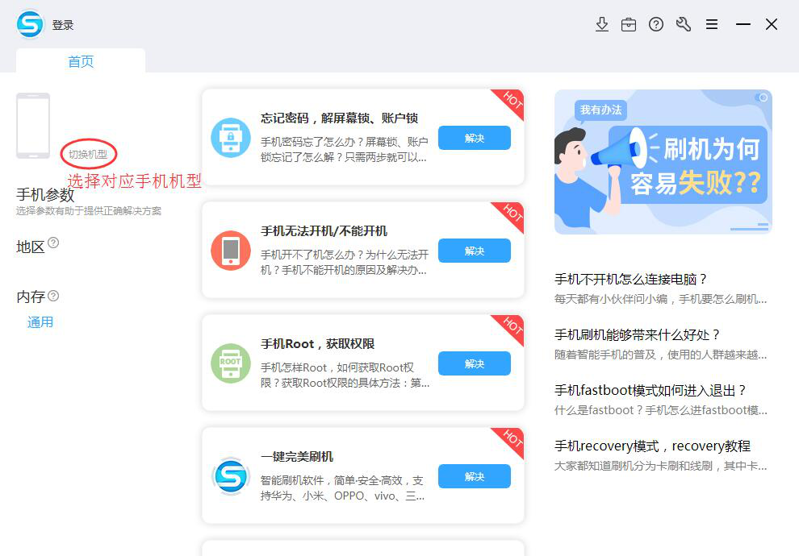Click the green Root icon on the Root card
The height and width of the screenshot is (556, 799).
point(231,363)
